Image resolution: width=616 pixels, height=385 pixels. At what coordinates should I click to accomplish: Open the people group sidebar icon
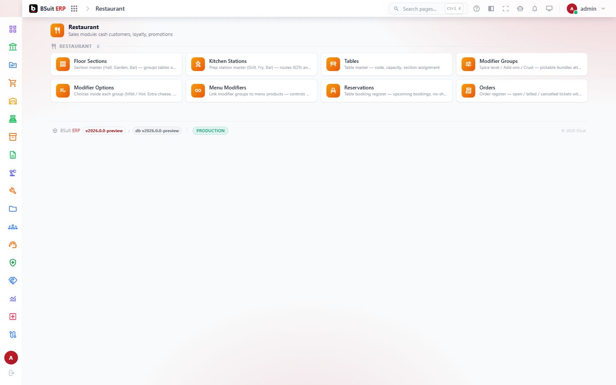(13, 227)
